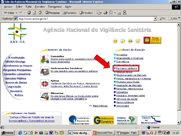Click the yellow W icon
The image size is (181, 136).
coord(138,41)
